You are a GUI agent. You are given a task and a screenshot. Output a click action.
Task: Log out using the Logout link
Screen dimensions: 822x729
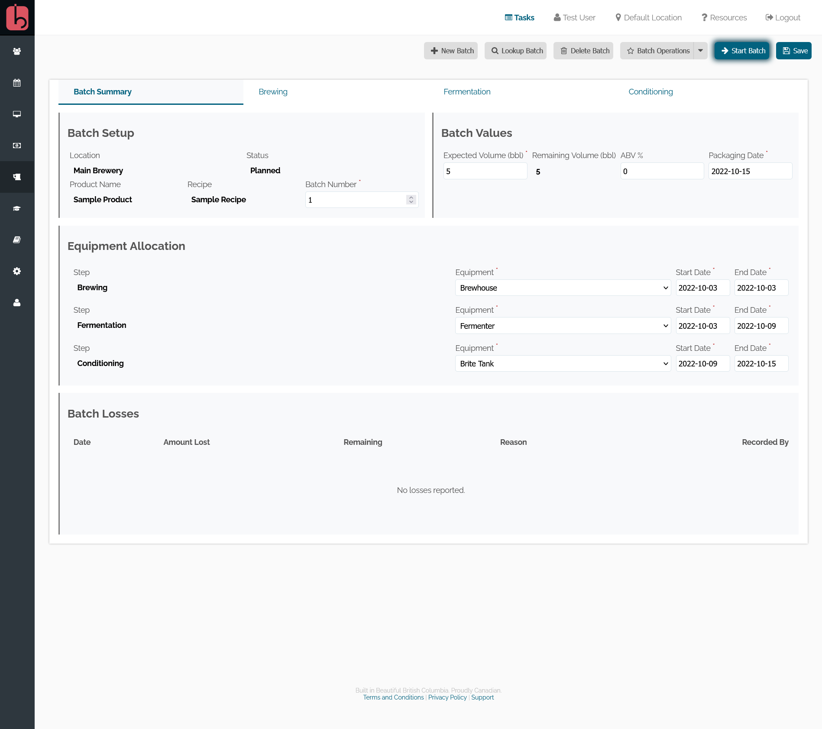point(783,17)
